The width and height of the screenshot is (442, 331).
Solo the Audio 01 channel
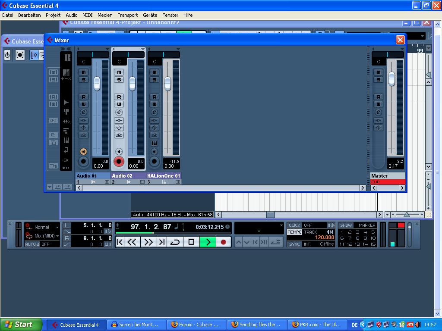(83, 80)
